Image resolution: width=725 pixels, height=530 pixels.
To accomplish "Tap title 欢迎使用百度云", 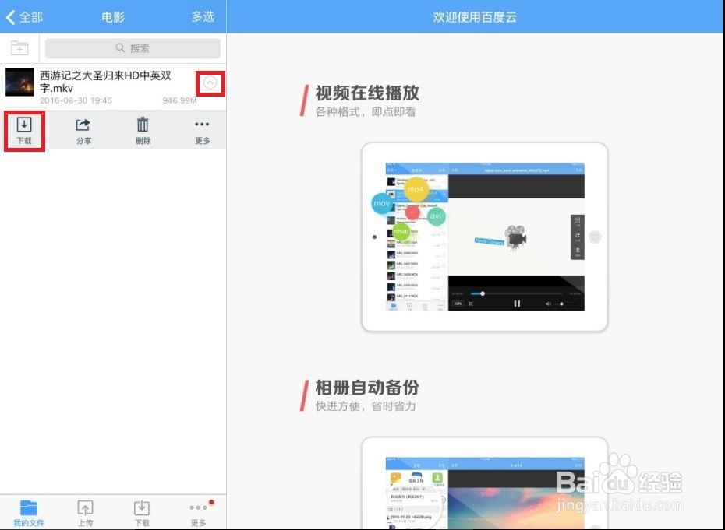I will click(475, 17).
